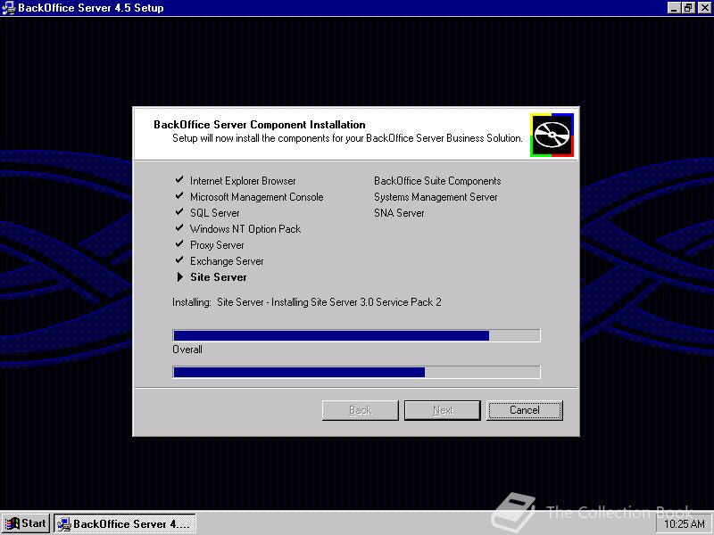Viewport: 714px width, 535px height.
Task: Select BackOffice Server 4.... taskbar button
Action: (125, 523)
